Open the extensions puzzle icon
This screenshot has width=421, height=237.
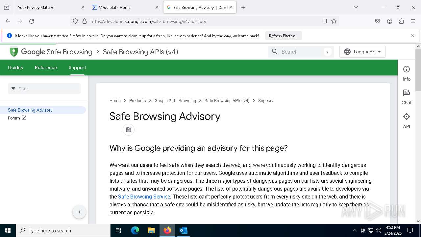pyautogui.click(x=401, y=21)
